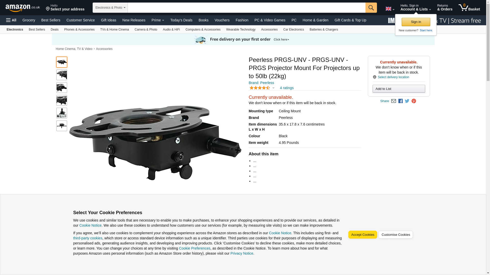Image resolution: width=490 pixels, height=275 pixels.
Task: Go to Amazon.co.uk home logo
Action: coord(23,8)
